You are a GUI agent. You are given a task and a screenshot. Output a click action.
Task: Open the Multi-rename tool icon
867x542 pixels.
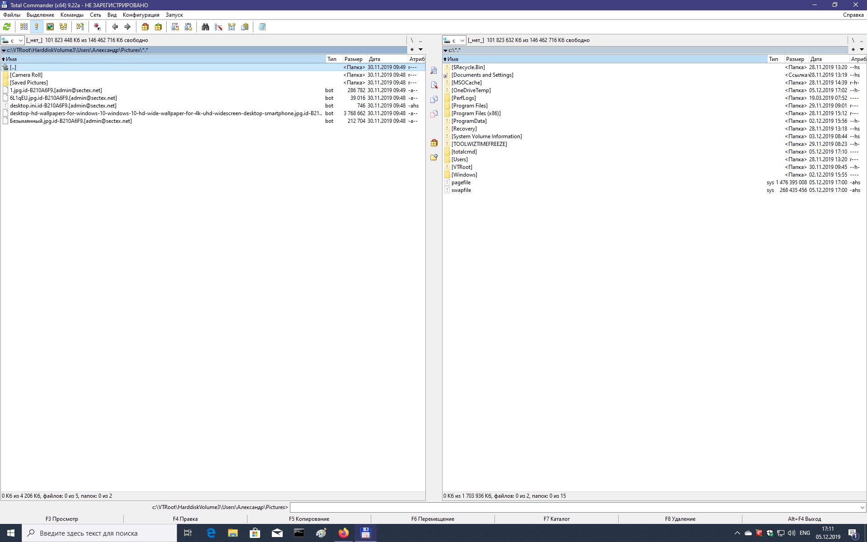(x=219, y=27)
